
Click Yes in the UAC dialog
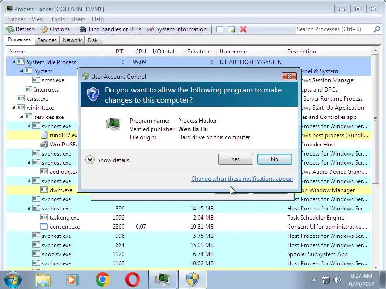pos(235,159)
